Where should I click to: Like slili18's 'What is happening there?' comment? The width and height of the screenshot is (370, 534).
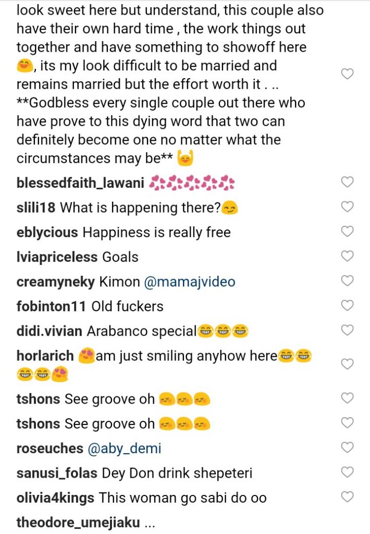click(347, 207)
